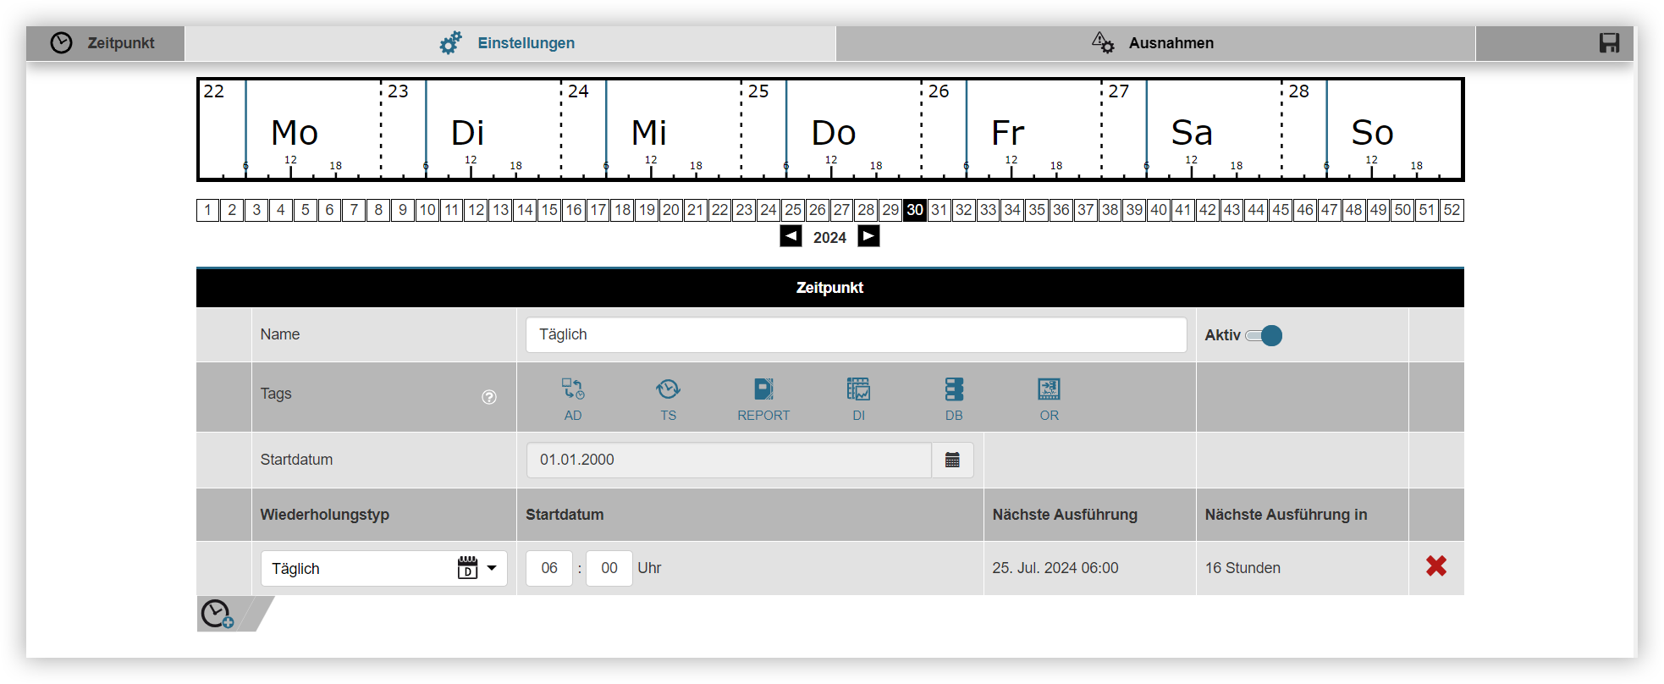Viewport: 1664px width, 684px height.
Task: Select the OR tag icon
Action: pyautogui.click(x=1049, y=389)
